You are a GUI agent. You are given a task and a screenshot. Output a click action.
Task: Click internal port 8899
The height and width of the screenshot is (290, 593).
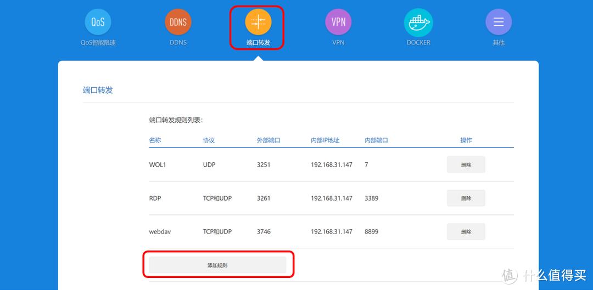[371, 231]
